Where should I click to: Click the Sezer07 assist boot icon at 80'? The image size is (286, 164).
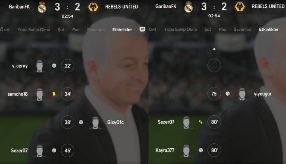(201, 122)
